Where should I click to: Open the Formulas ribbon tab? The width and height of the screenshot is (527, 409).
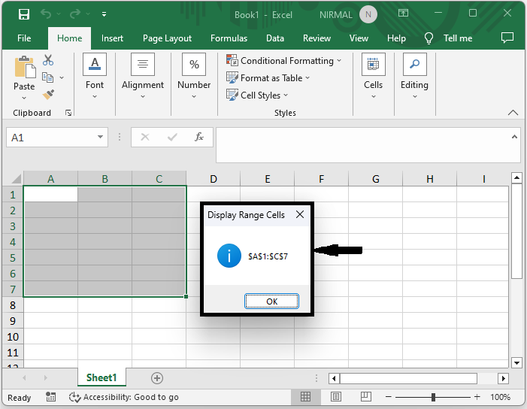[x=229, y=38]
